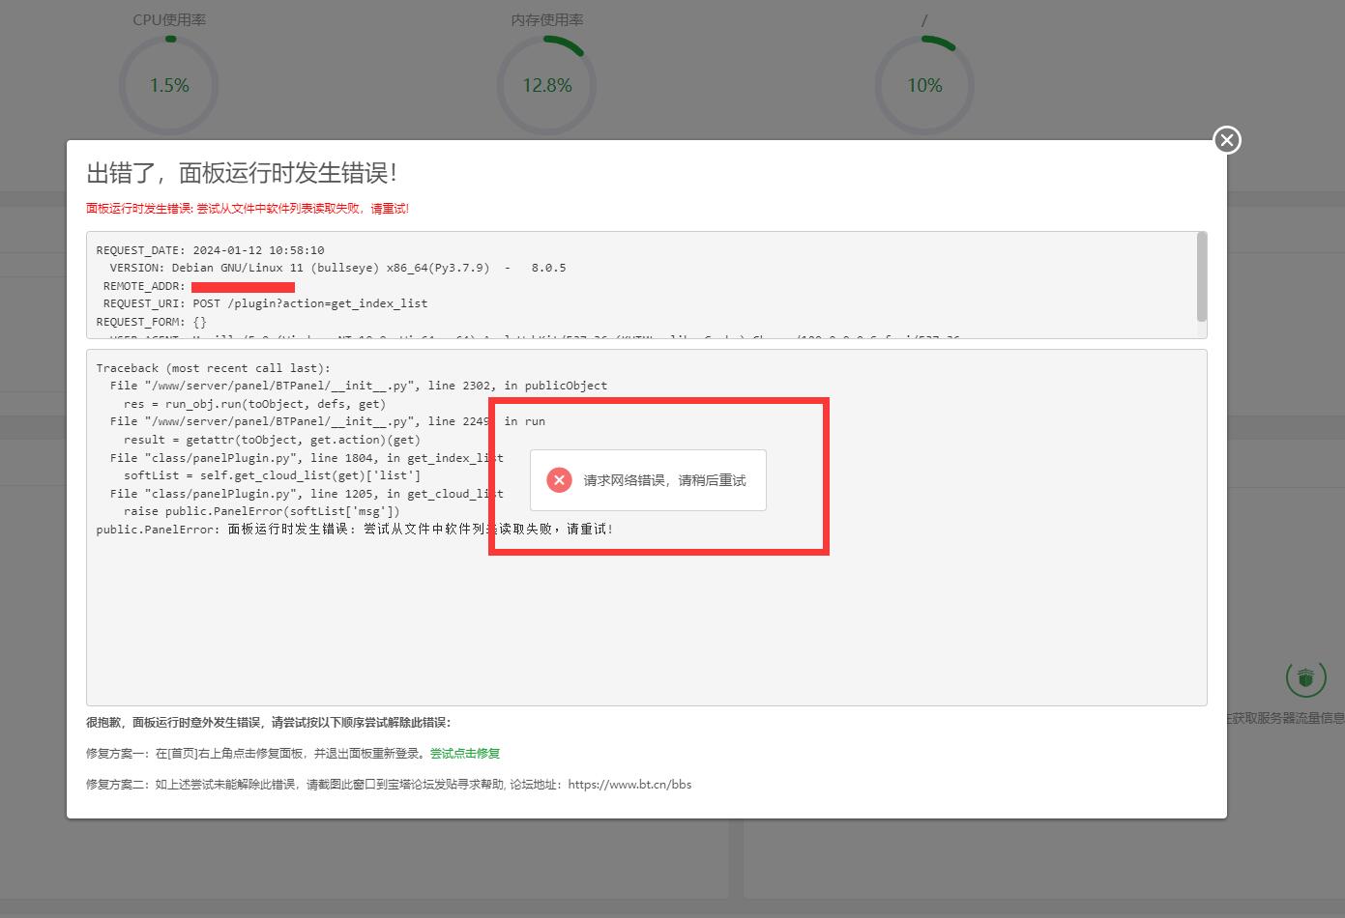Click the final public.PanelError message line

(x=354, y=530)
